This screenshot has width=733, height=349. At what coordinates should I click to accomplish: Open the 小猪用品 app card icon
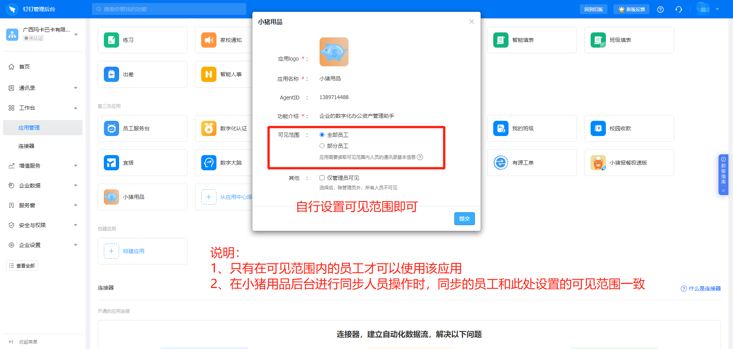tap(111, 197)
